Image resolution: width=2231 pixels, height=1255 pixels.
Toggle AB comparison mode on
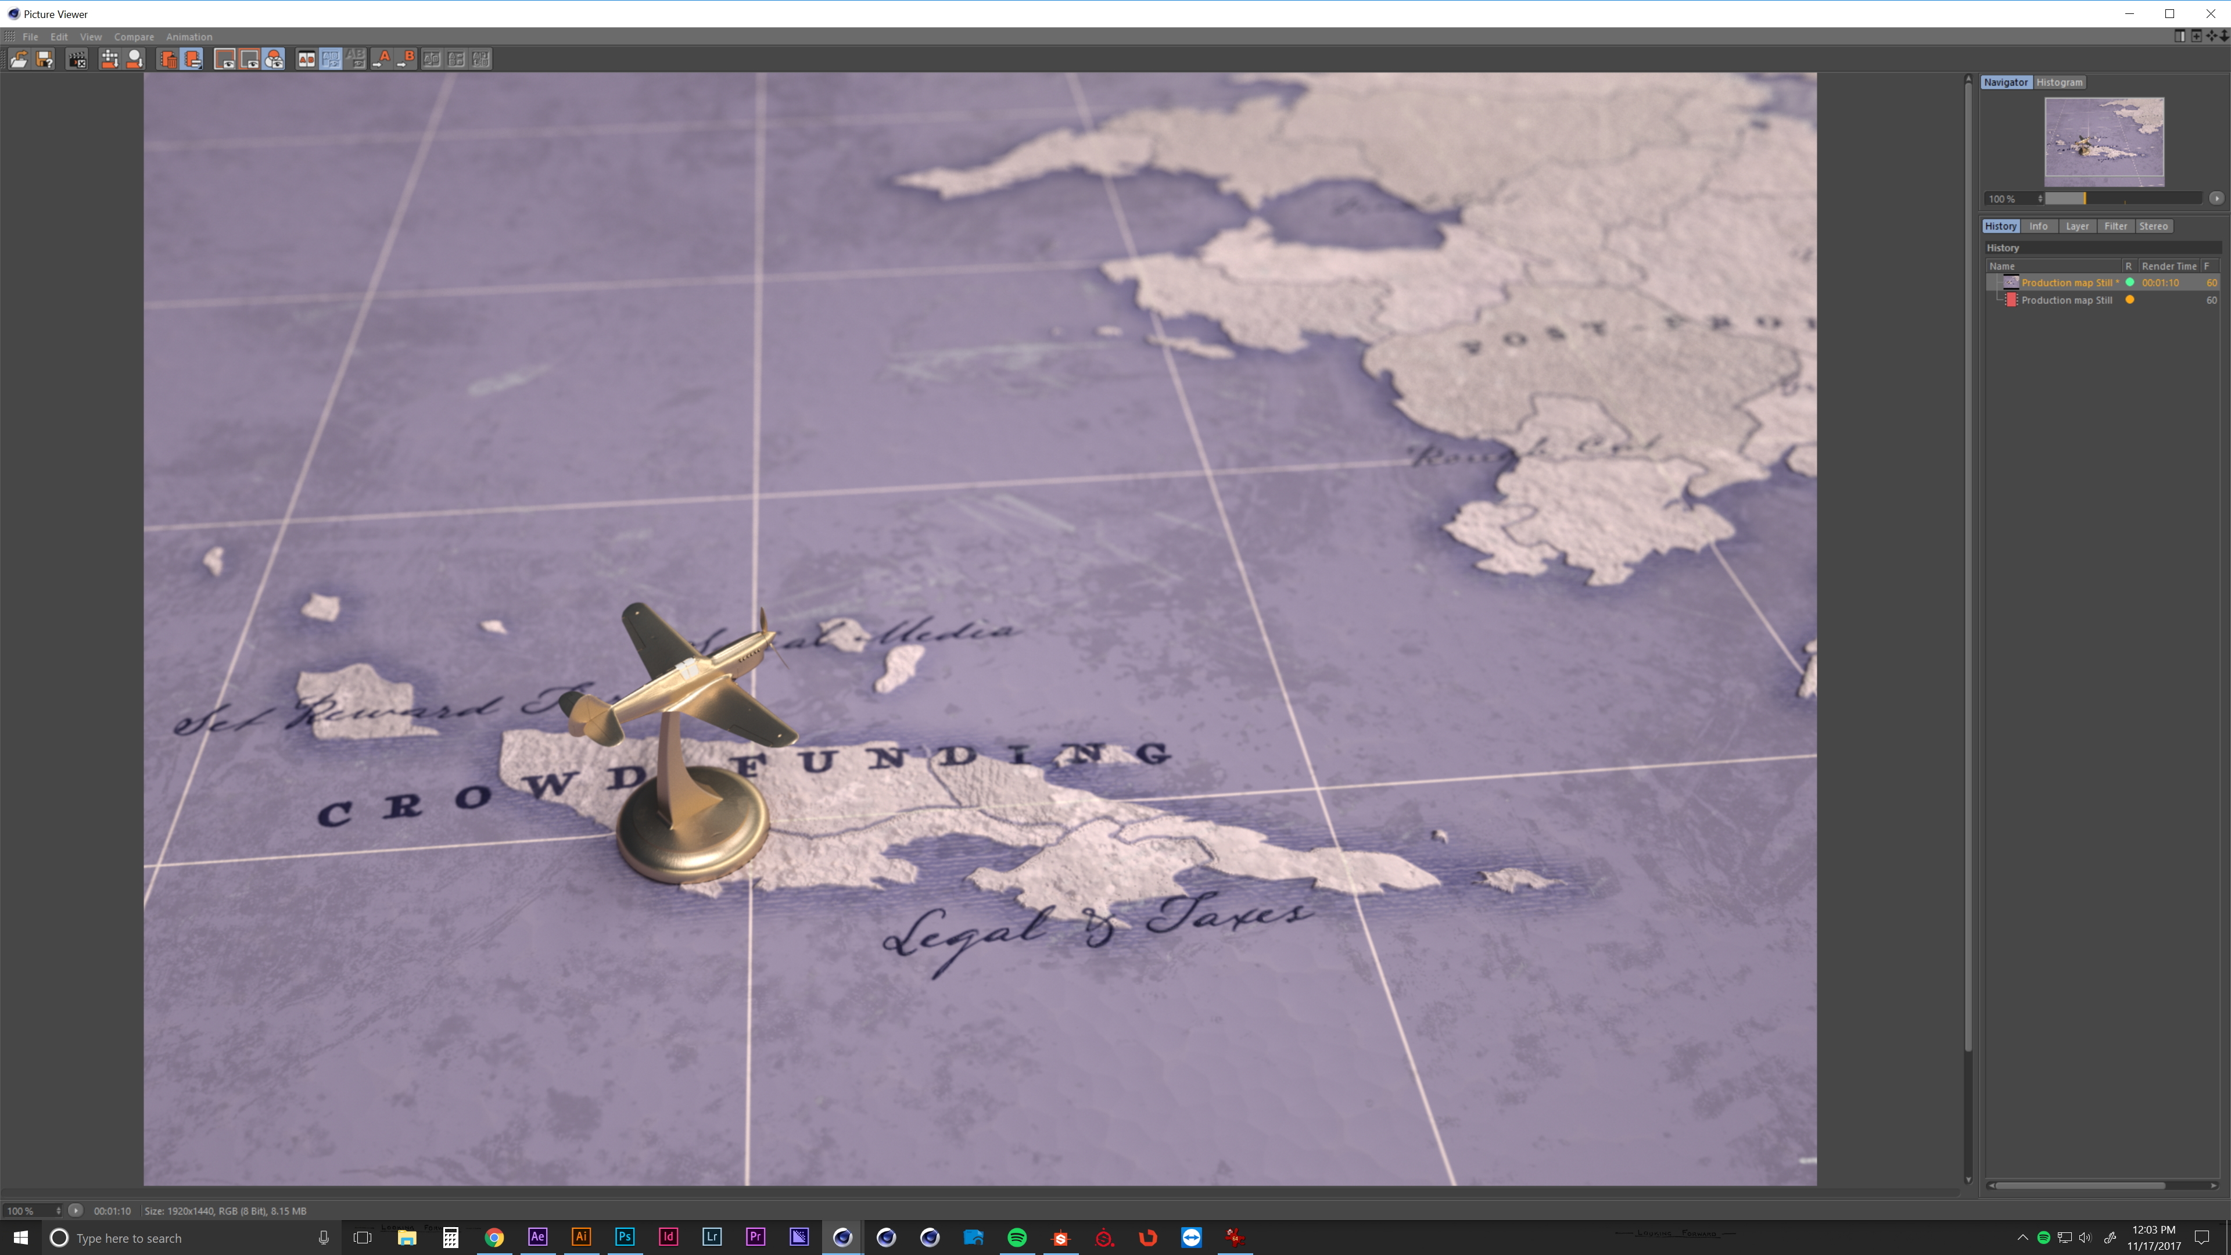(x=306, y=59)
